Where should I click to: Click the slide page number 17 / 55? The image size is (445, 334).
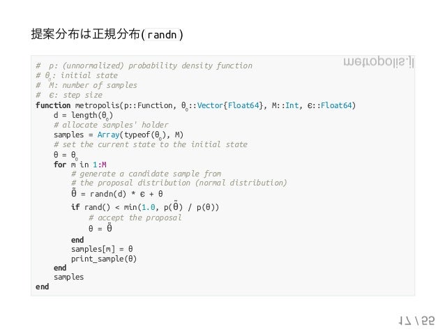coord(416,321)
